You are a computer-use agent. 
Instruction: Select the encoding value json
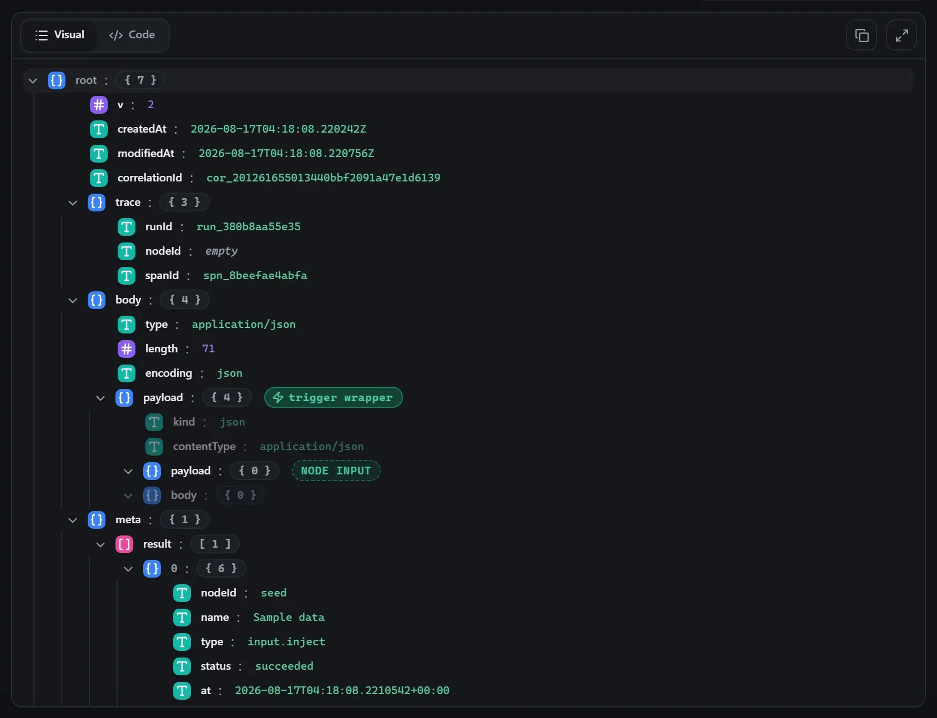pyautogui.click(x=230, y=373)
